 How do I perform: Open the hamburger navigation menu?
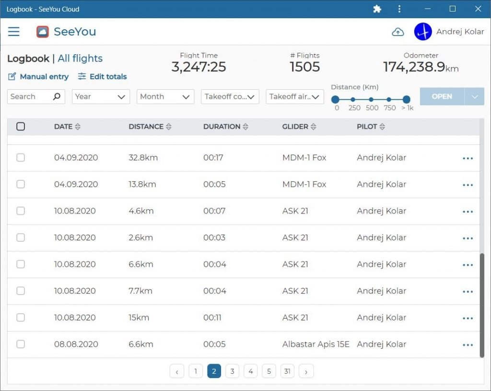14,31
